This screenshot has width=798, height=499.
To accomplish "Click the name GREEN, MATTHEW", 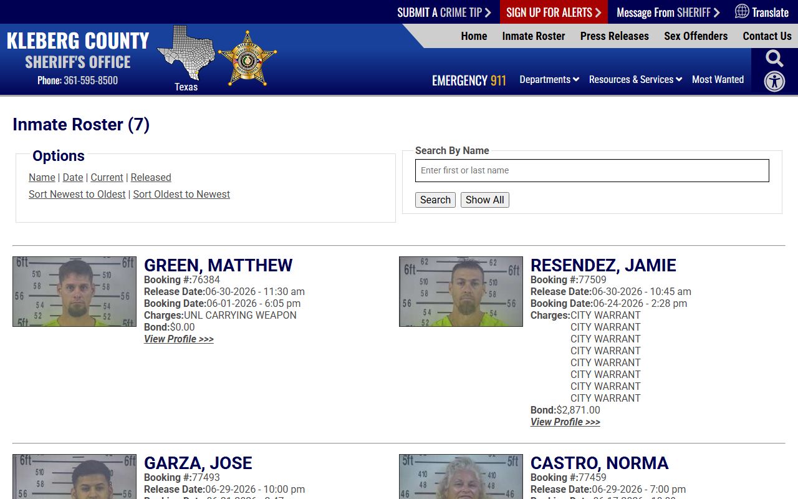I will 218,265.
